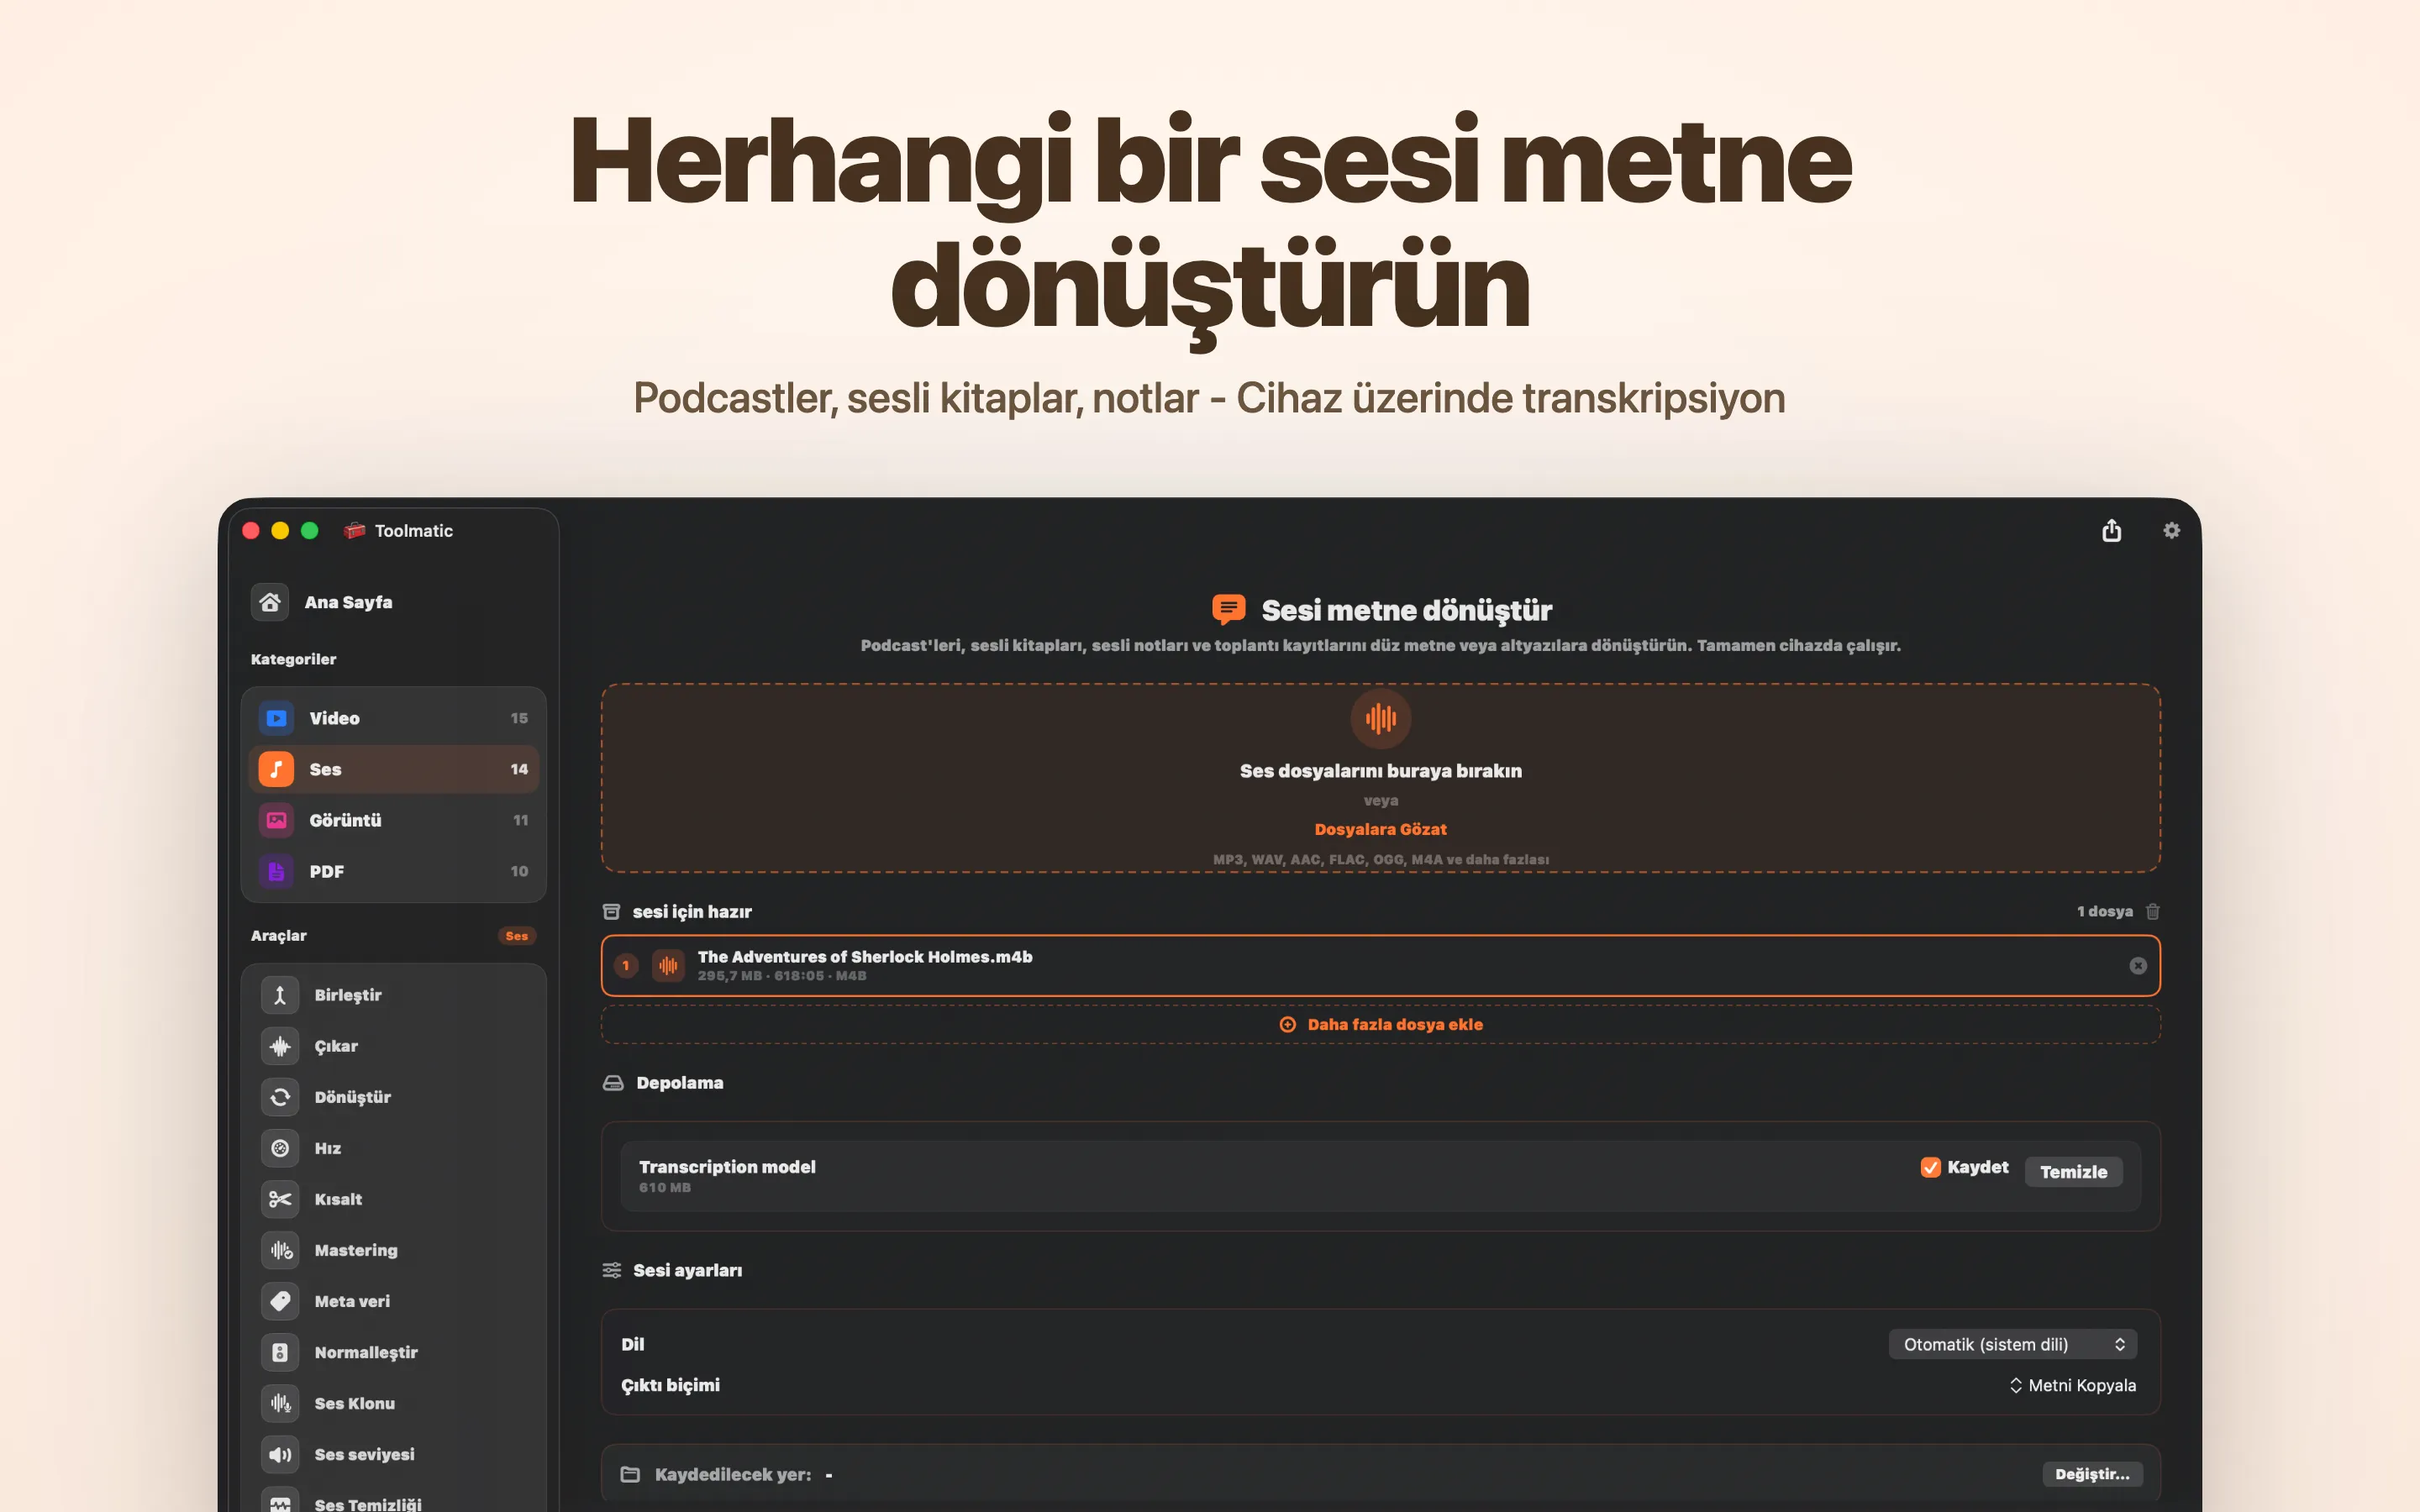2420x1512 pixels.
Task: Click the waveform icon of the file row
Action: click(x=668, y=965)
